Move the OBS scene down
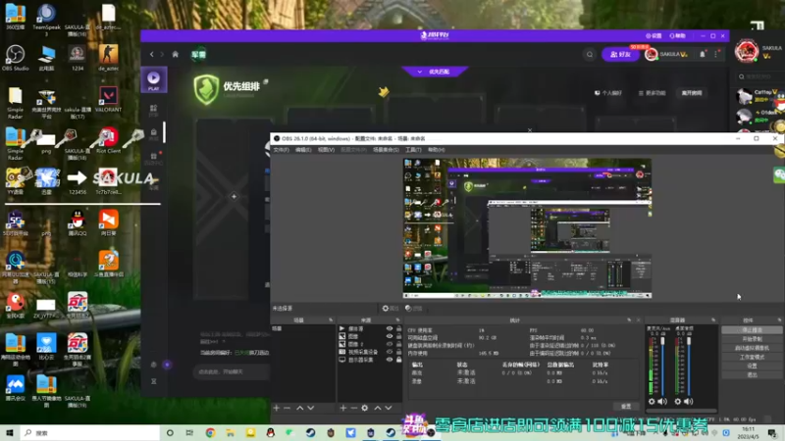Screen dimensions: 785x441 (x=311, y=408)
